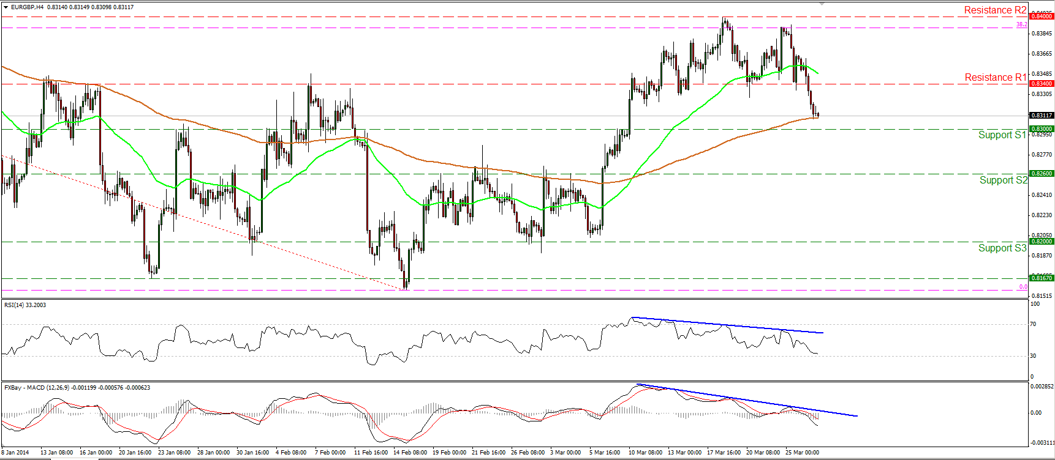Viewport: 1055px width, 460px height.
Task: Click the 28 Jan 00:00 time label
Action: [214, 453]
